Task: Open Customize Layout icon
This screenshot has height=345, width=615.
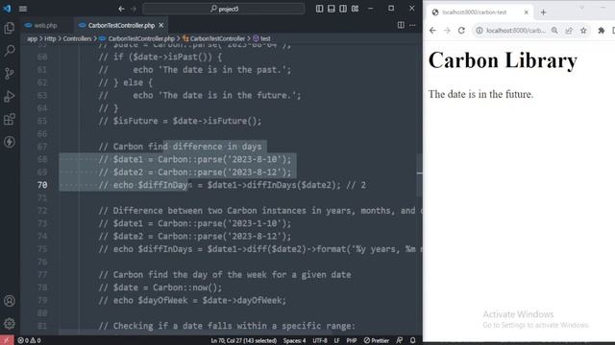Action: click(355, 9)
